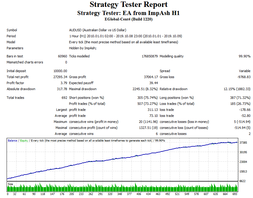This screenshot has height=198, width=253.
Task: Click Total net profit value 27295.34
Action: (60, 77)
